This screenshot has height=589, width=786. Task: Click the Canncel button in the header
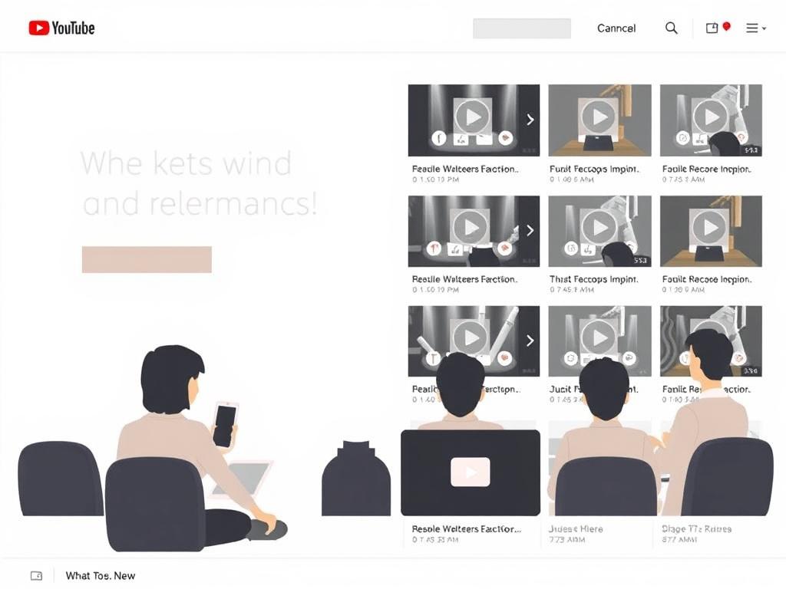click(x=616, y=28)
